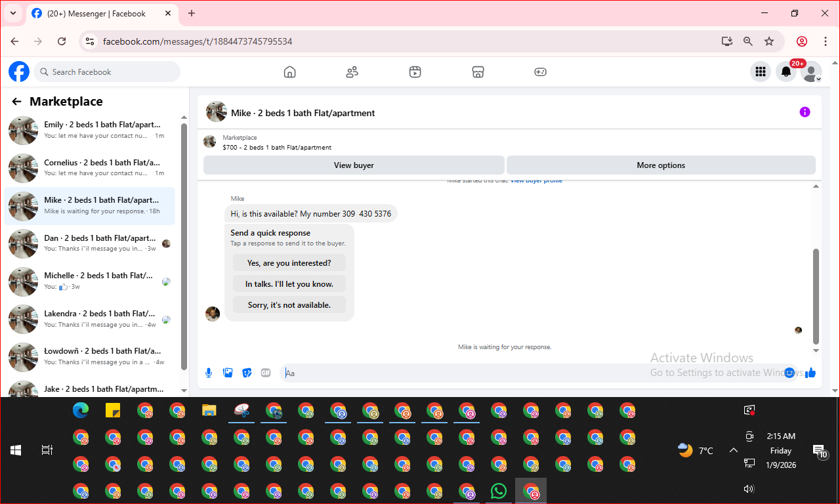Image resolution: width=840 pixels, height=504 pixels.
Task: Click the install app icon in the address bar
Action: [x=726, y=41]
